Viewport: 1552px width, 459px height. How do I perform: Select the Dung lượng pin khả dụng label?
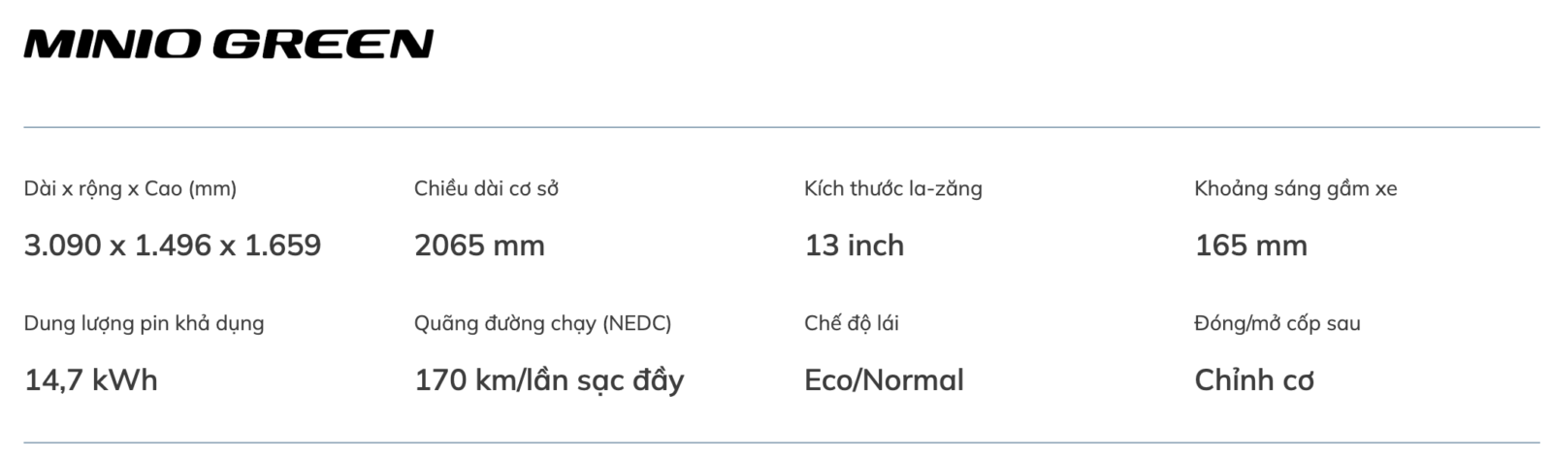pyautogui.click(x=144, y=323)
